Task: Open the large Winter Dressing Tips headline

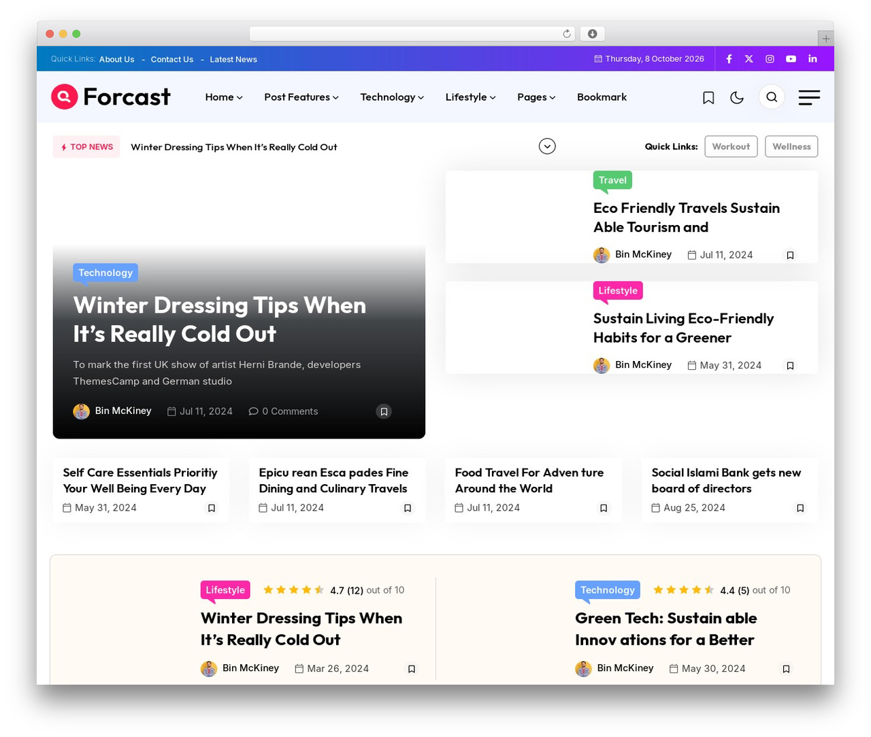Action: pos(219,320)
